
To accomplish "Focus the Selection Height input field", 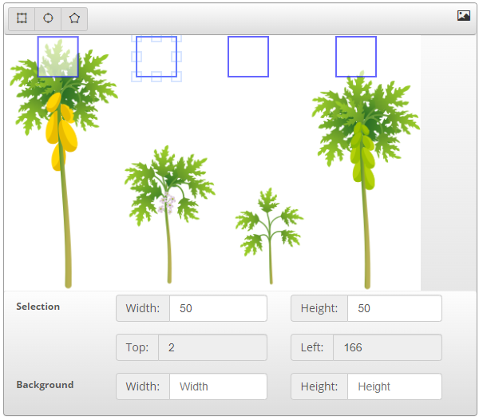I will (394, 308).
